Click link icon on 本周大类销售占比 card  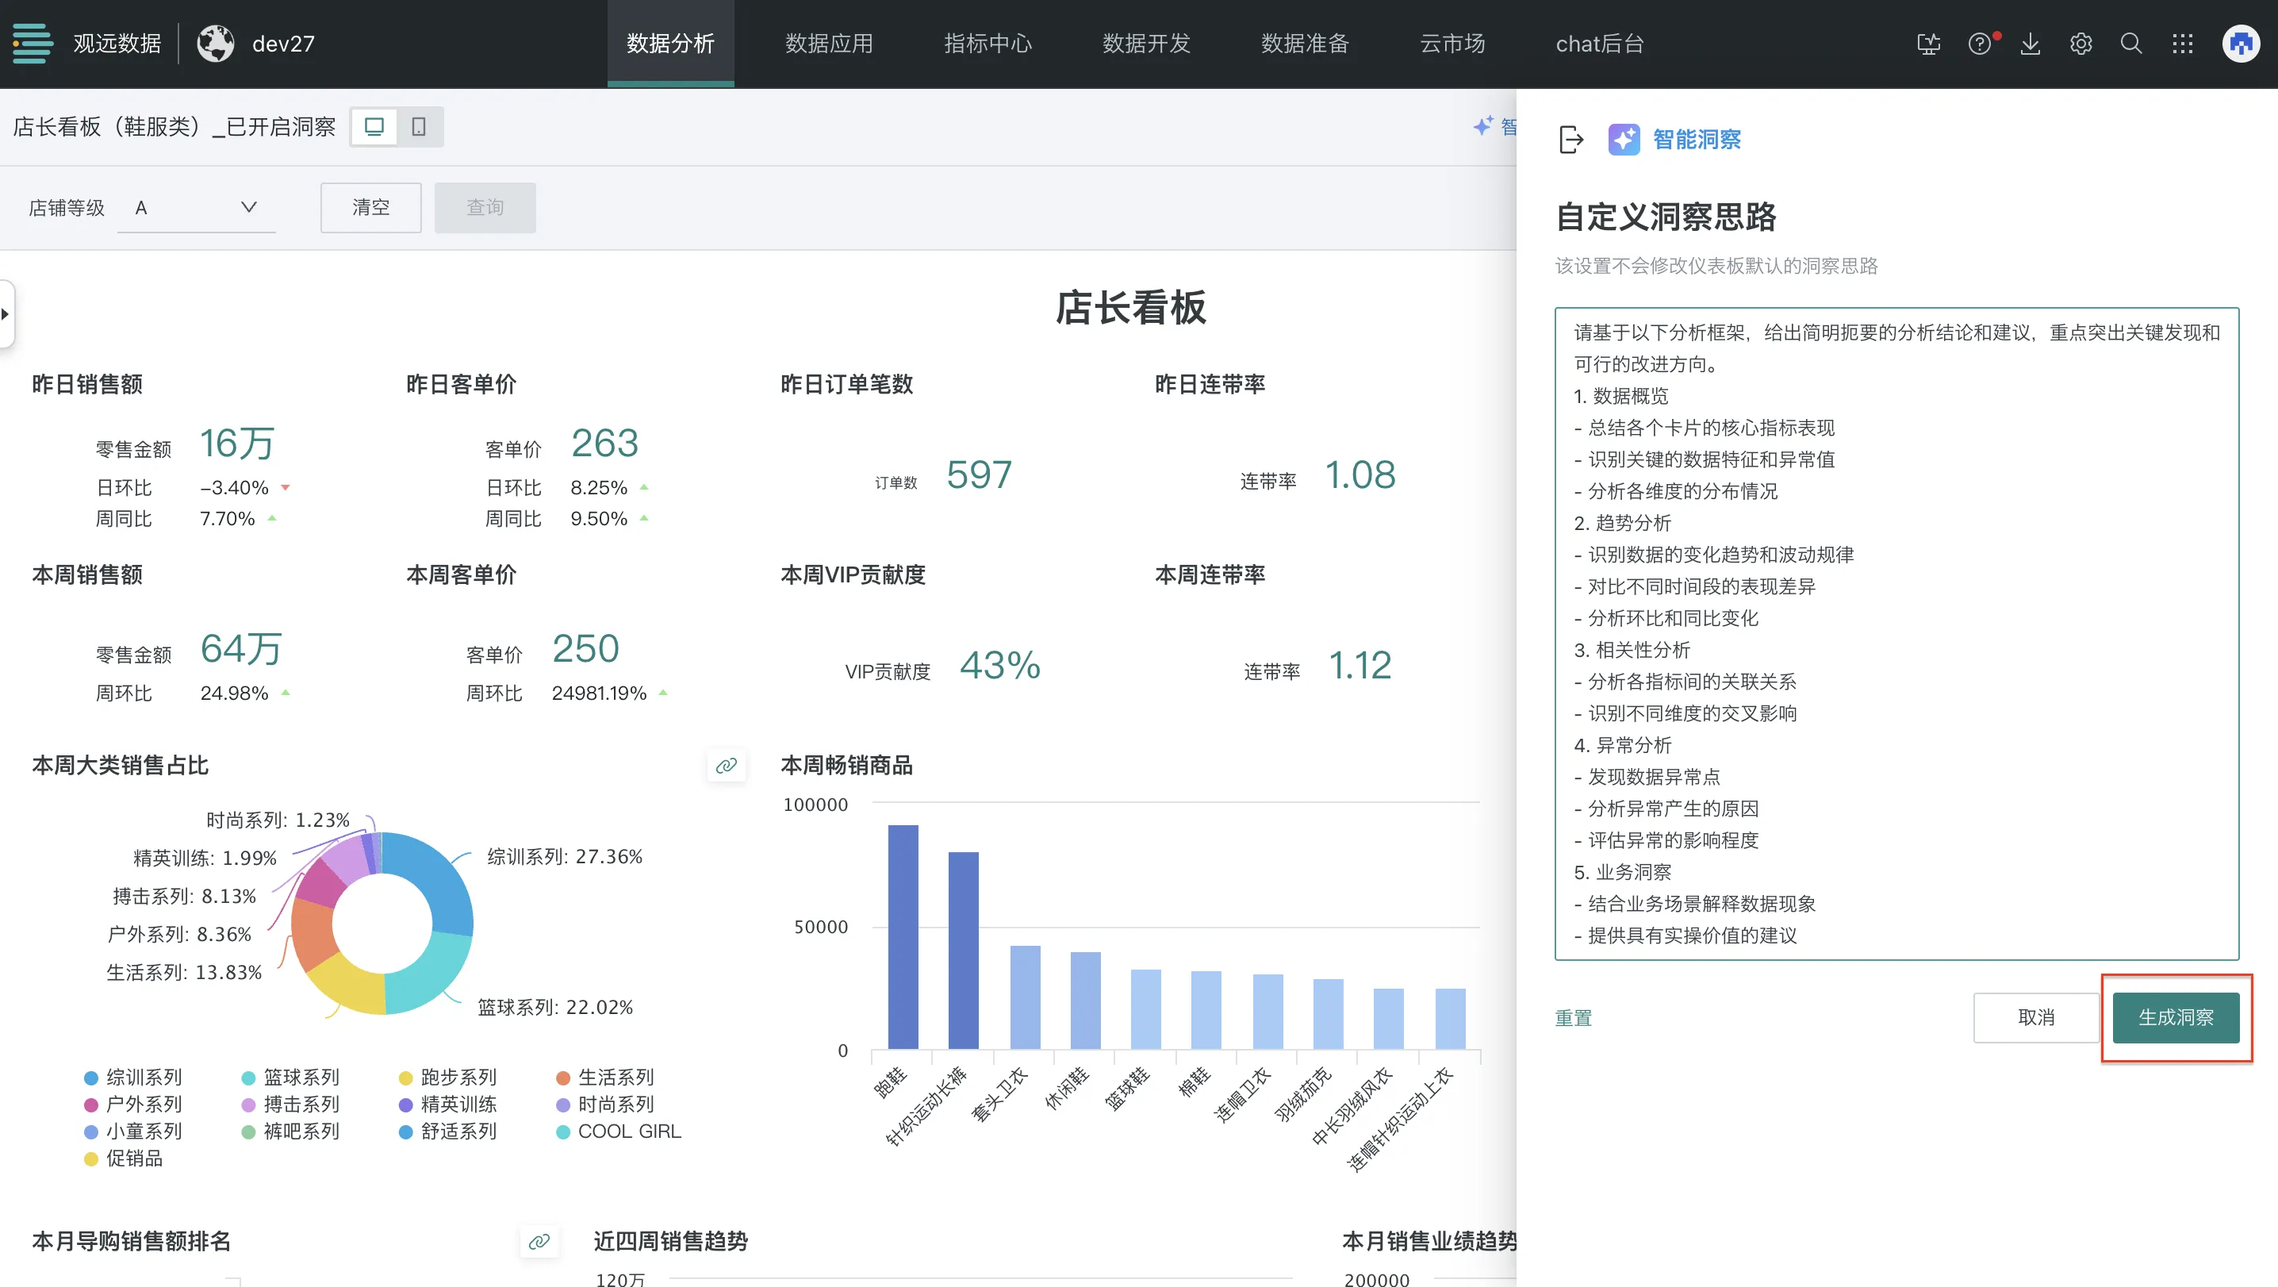pyautogui.click(x=726, y=765)
